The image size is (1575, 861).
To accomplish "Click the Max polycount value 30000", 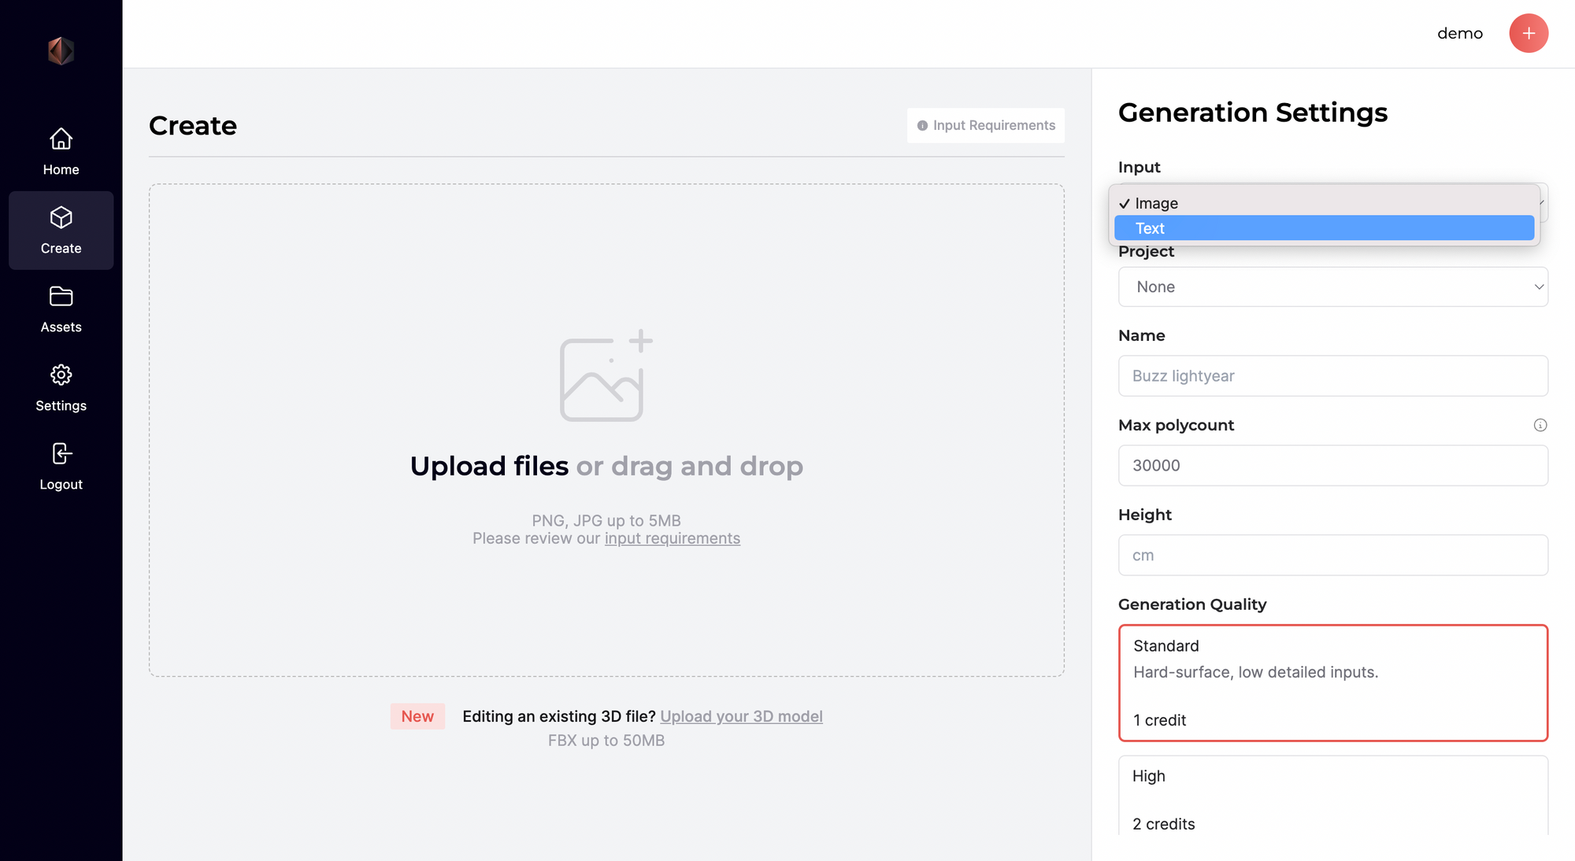I will (1332, 465).
